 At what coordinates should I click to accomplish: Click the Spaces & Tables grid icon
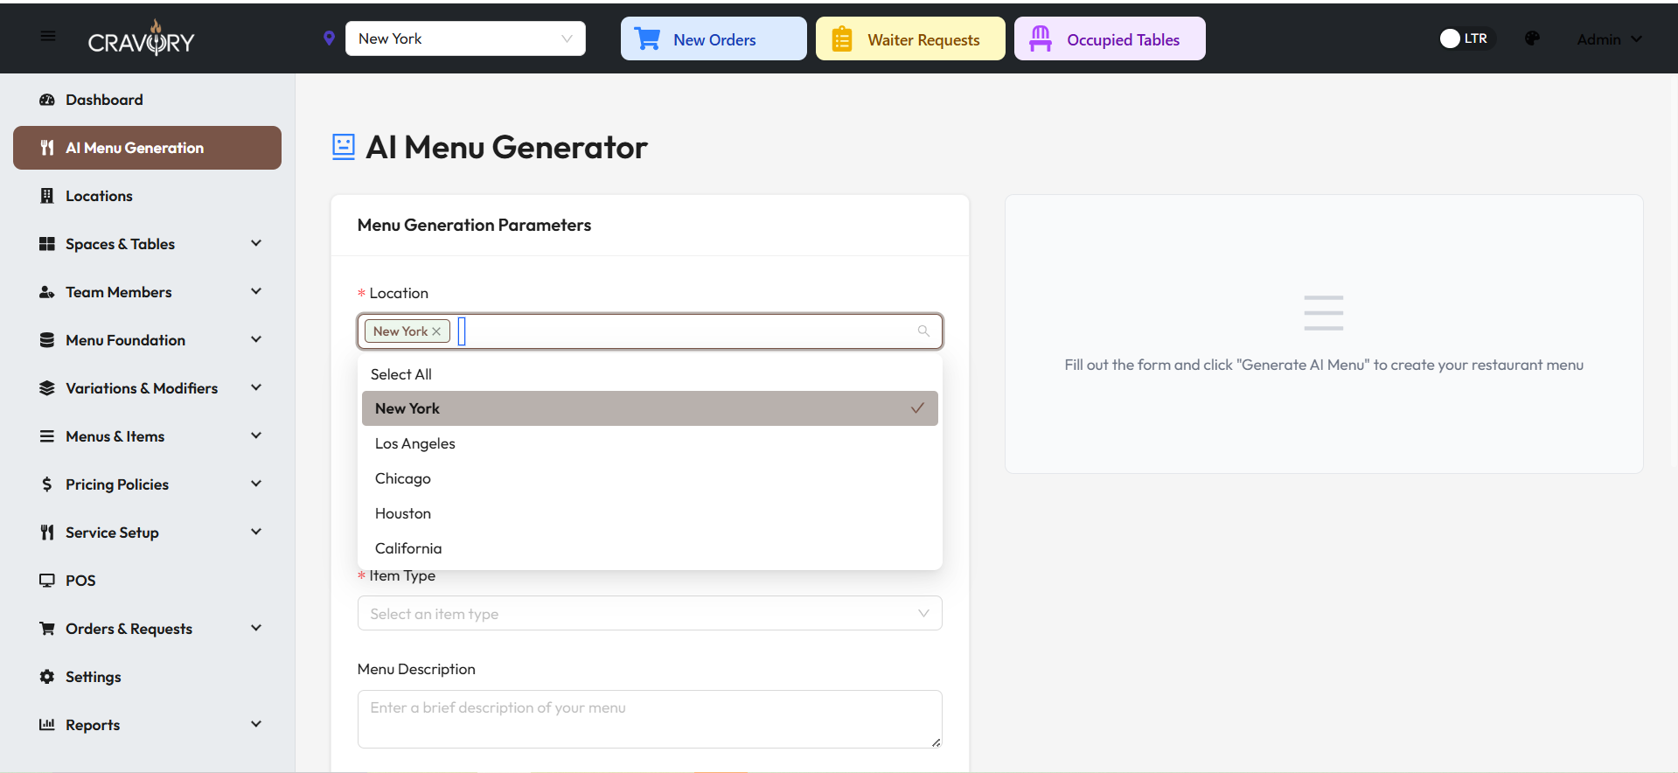[47, 244]
